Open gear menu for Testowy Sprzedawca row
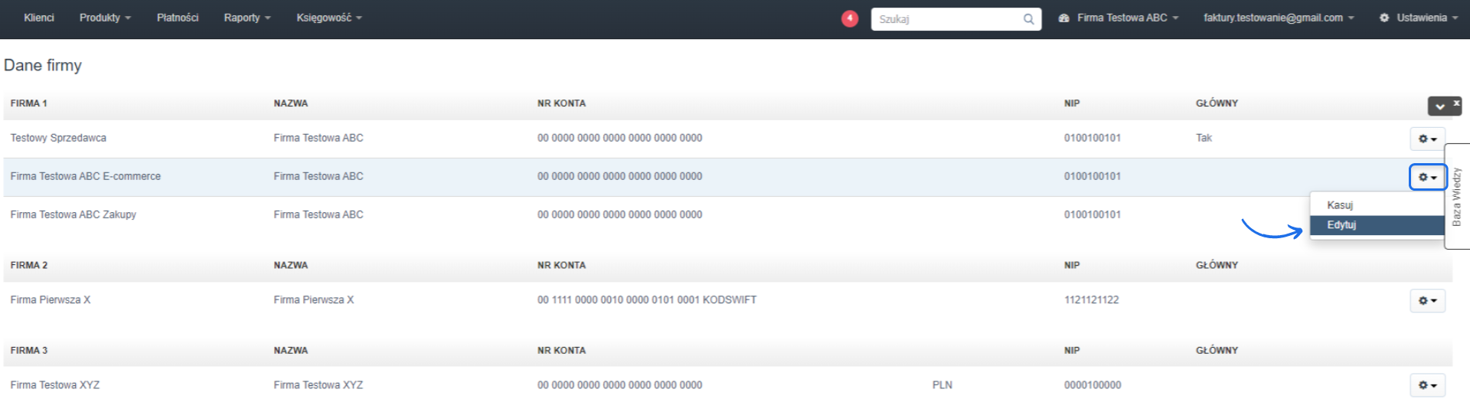The height and width of the screenshot is (409, 1470). 1427,139
